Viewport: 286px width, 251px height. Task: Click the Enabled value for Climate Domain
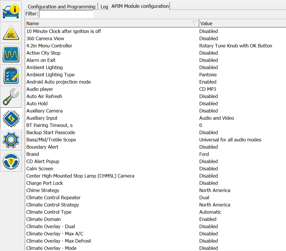pyautogui.click(x=208, y=219)
